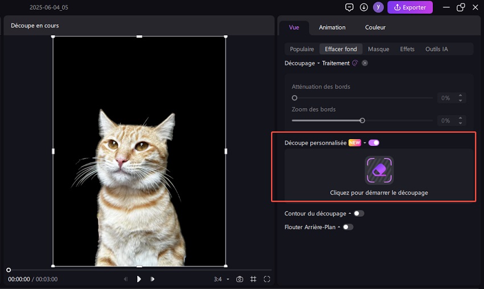The height and width of the screenshot is (289, 484).
Task: Toggle off Découpe personnalisée switch
Action: click(374, 143)
